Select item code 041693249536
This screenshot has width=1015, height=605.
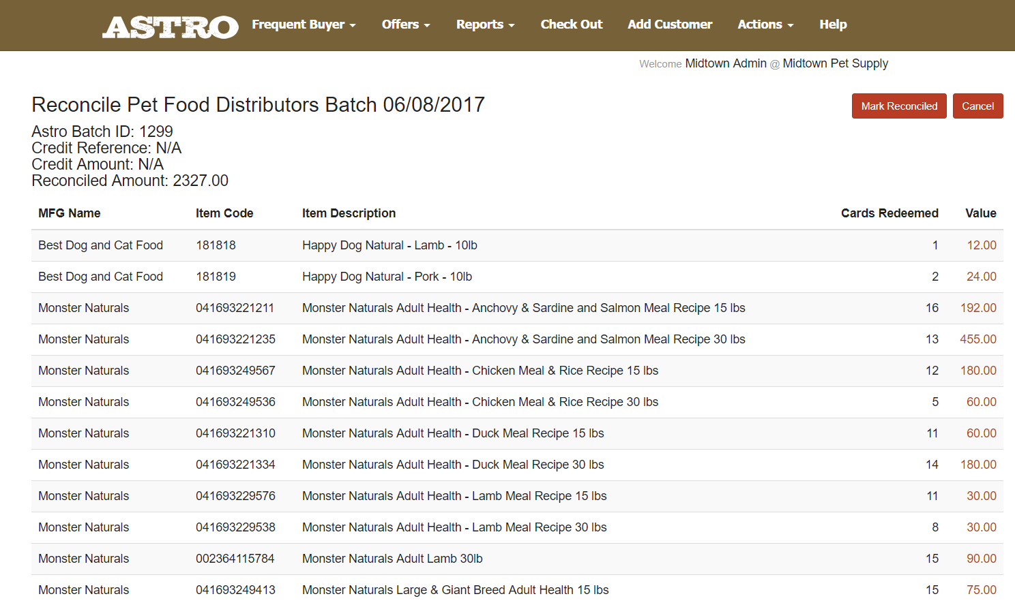[x=235, y=402]
